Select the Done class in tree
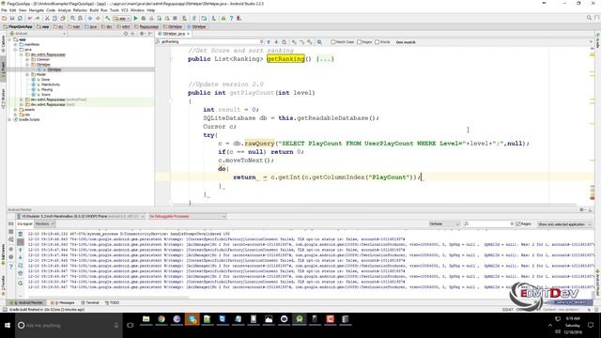601x338 pixels. coord(46,79)
